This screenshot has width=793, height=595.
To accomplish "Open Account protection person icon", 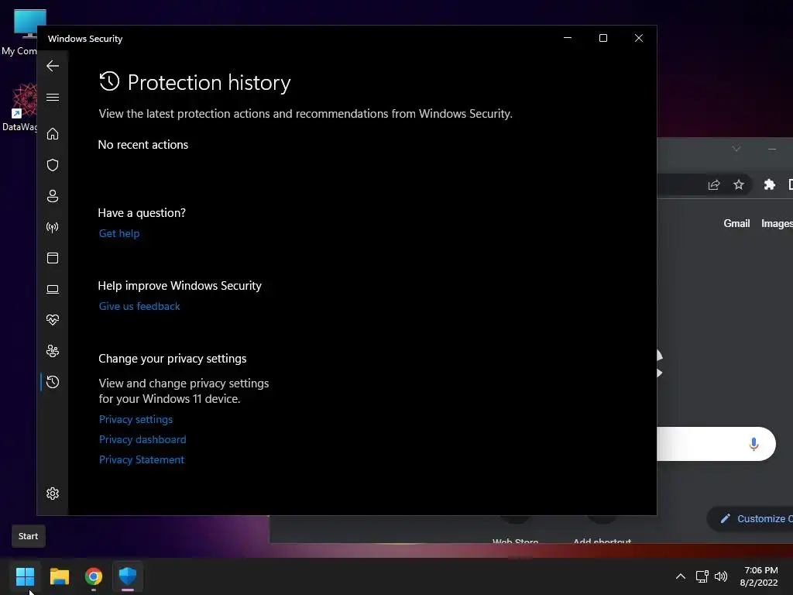I will (53, 196).
